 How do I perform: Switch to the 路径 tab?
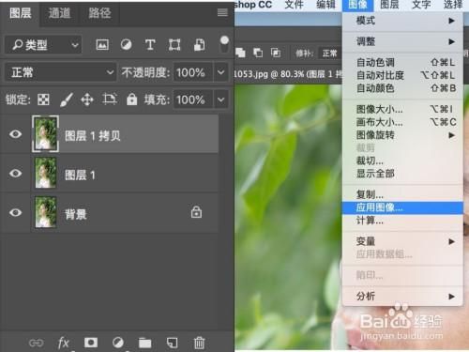coord(99,13)
